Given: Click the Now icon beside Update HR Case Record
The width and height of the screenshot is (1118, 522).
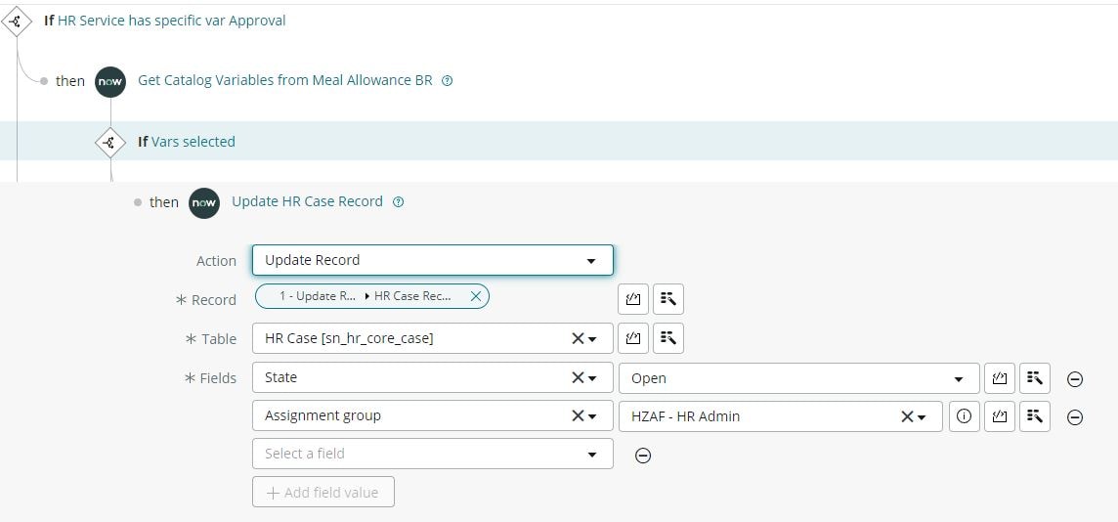Looking at the screenshot, I should 204,202.
